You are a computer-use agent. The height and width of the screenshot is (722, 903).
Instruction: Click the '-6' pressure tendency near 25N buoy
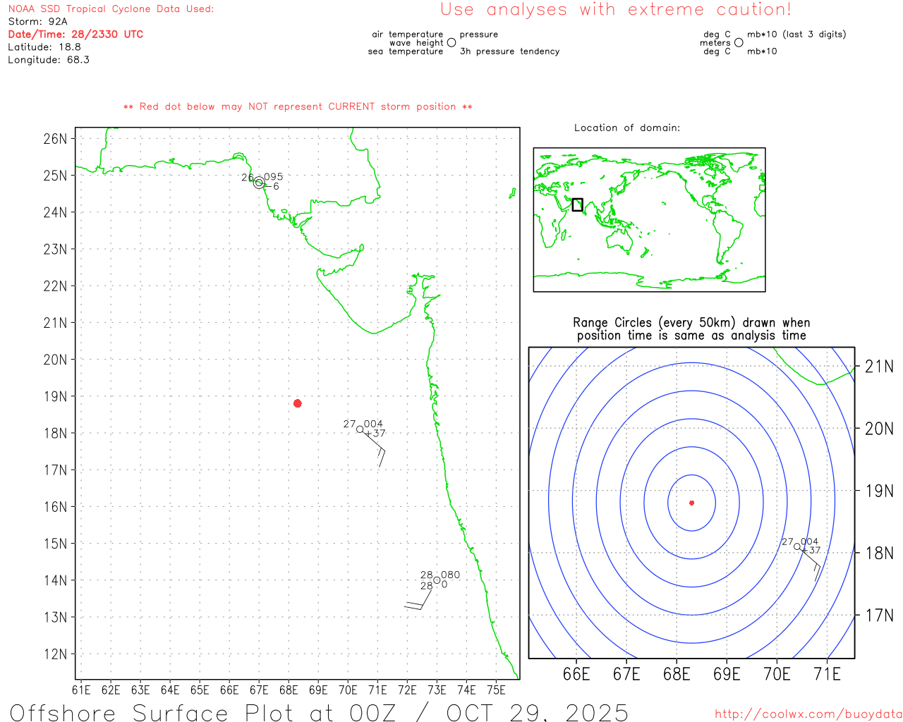pos(271,187)
